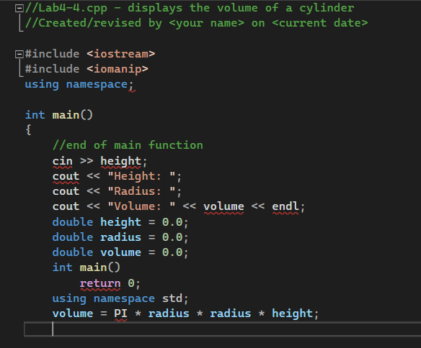Click the std keyword in using line
Image resolution: width=421 pixels, height=348 pixels.
click(172, 298)
